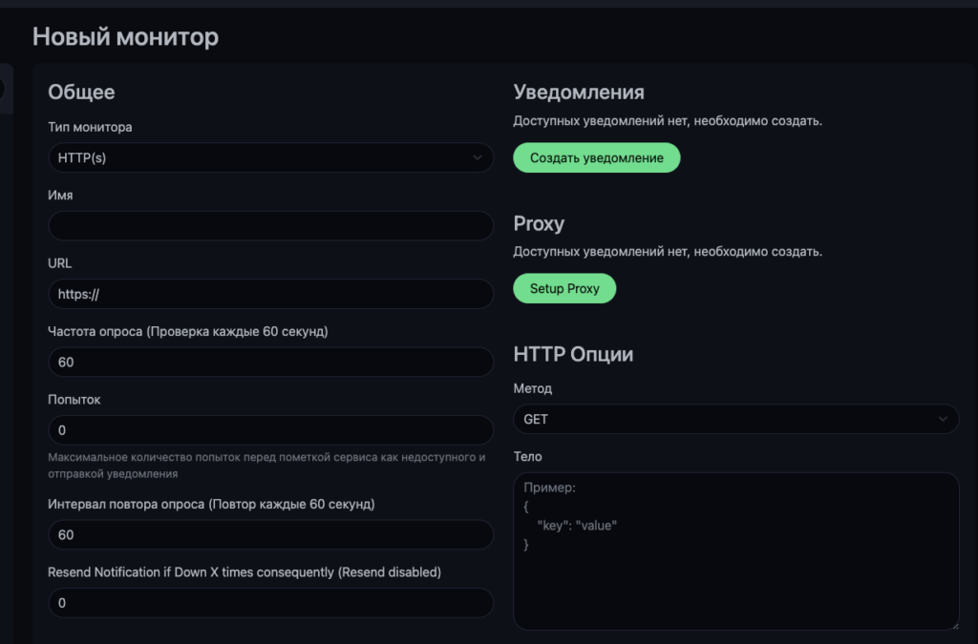The image size is (978, 644).
Task: Click the Общее section heading
Action: pyautogui.click(x=81, y=93)
